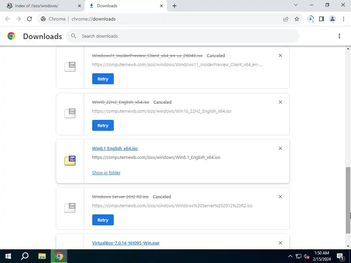Open the tab search dropdown chevron

click(296, 5)
